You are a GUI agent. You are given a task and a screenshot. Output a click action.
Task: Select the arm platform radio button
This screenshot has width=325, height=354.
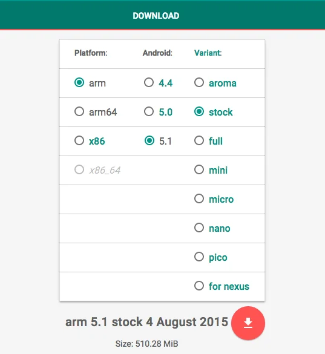tap(79, 83)
